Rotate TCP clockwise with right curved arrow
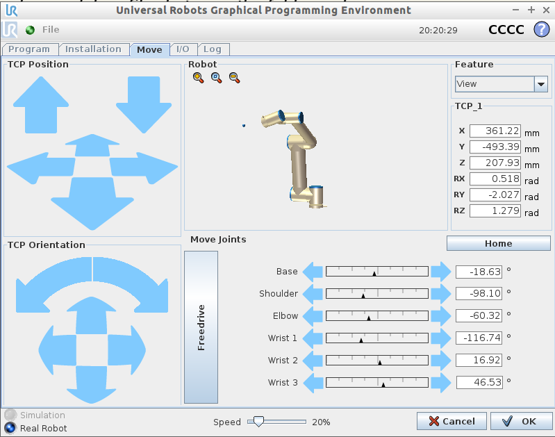Image resolution: width=555 pixels, height=437 pixels. click(x=131, y=285)
